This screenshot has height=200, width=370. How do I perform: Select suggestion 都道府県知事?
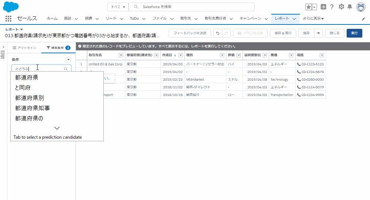[x=33, y=108]
